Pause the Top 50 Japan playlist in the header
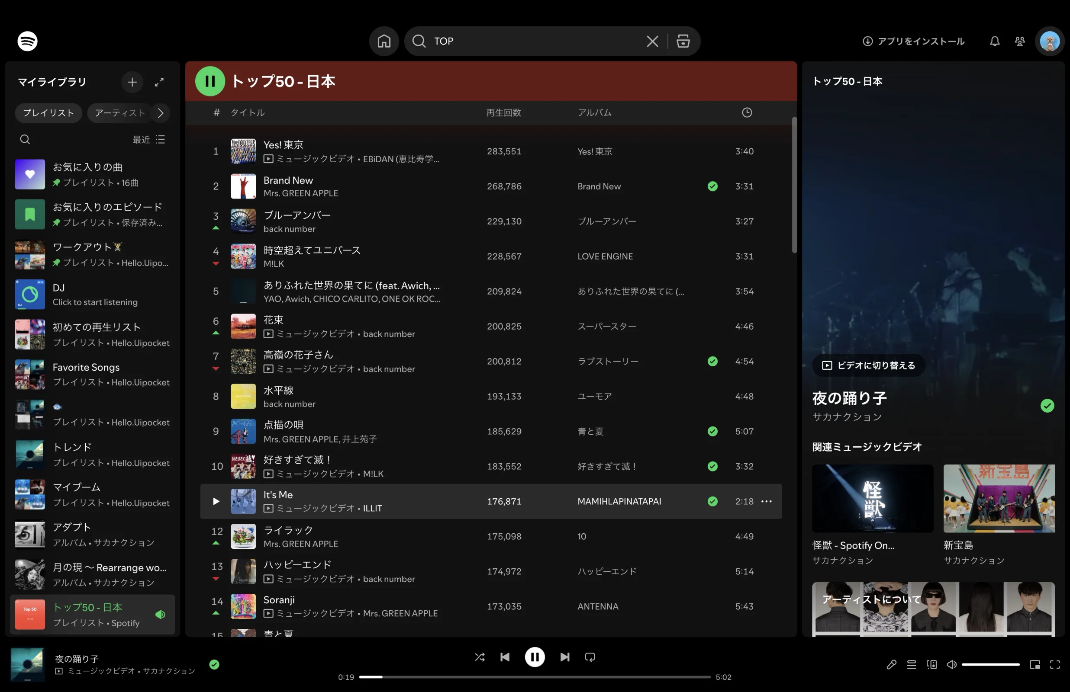The width and height of the screenshot is (1070, 692). coord(210,81)
